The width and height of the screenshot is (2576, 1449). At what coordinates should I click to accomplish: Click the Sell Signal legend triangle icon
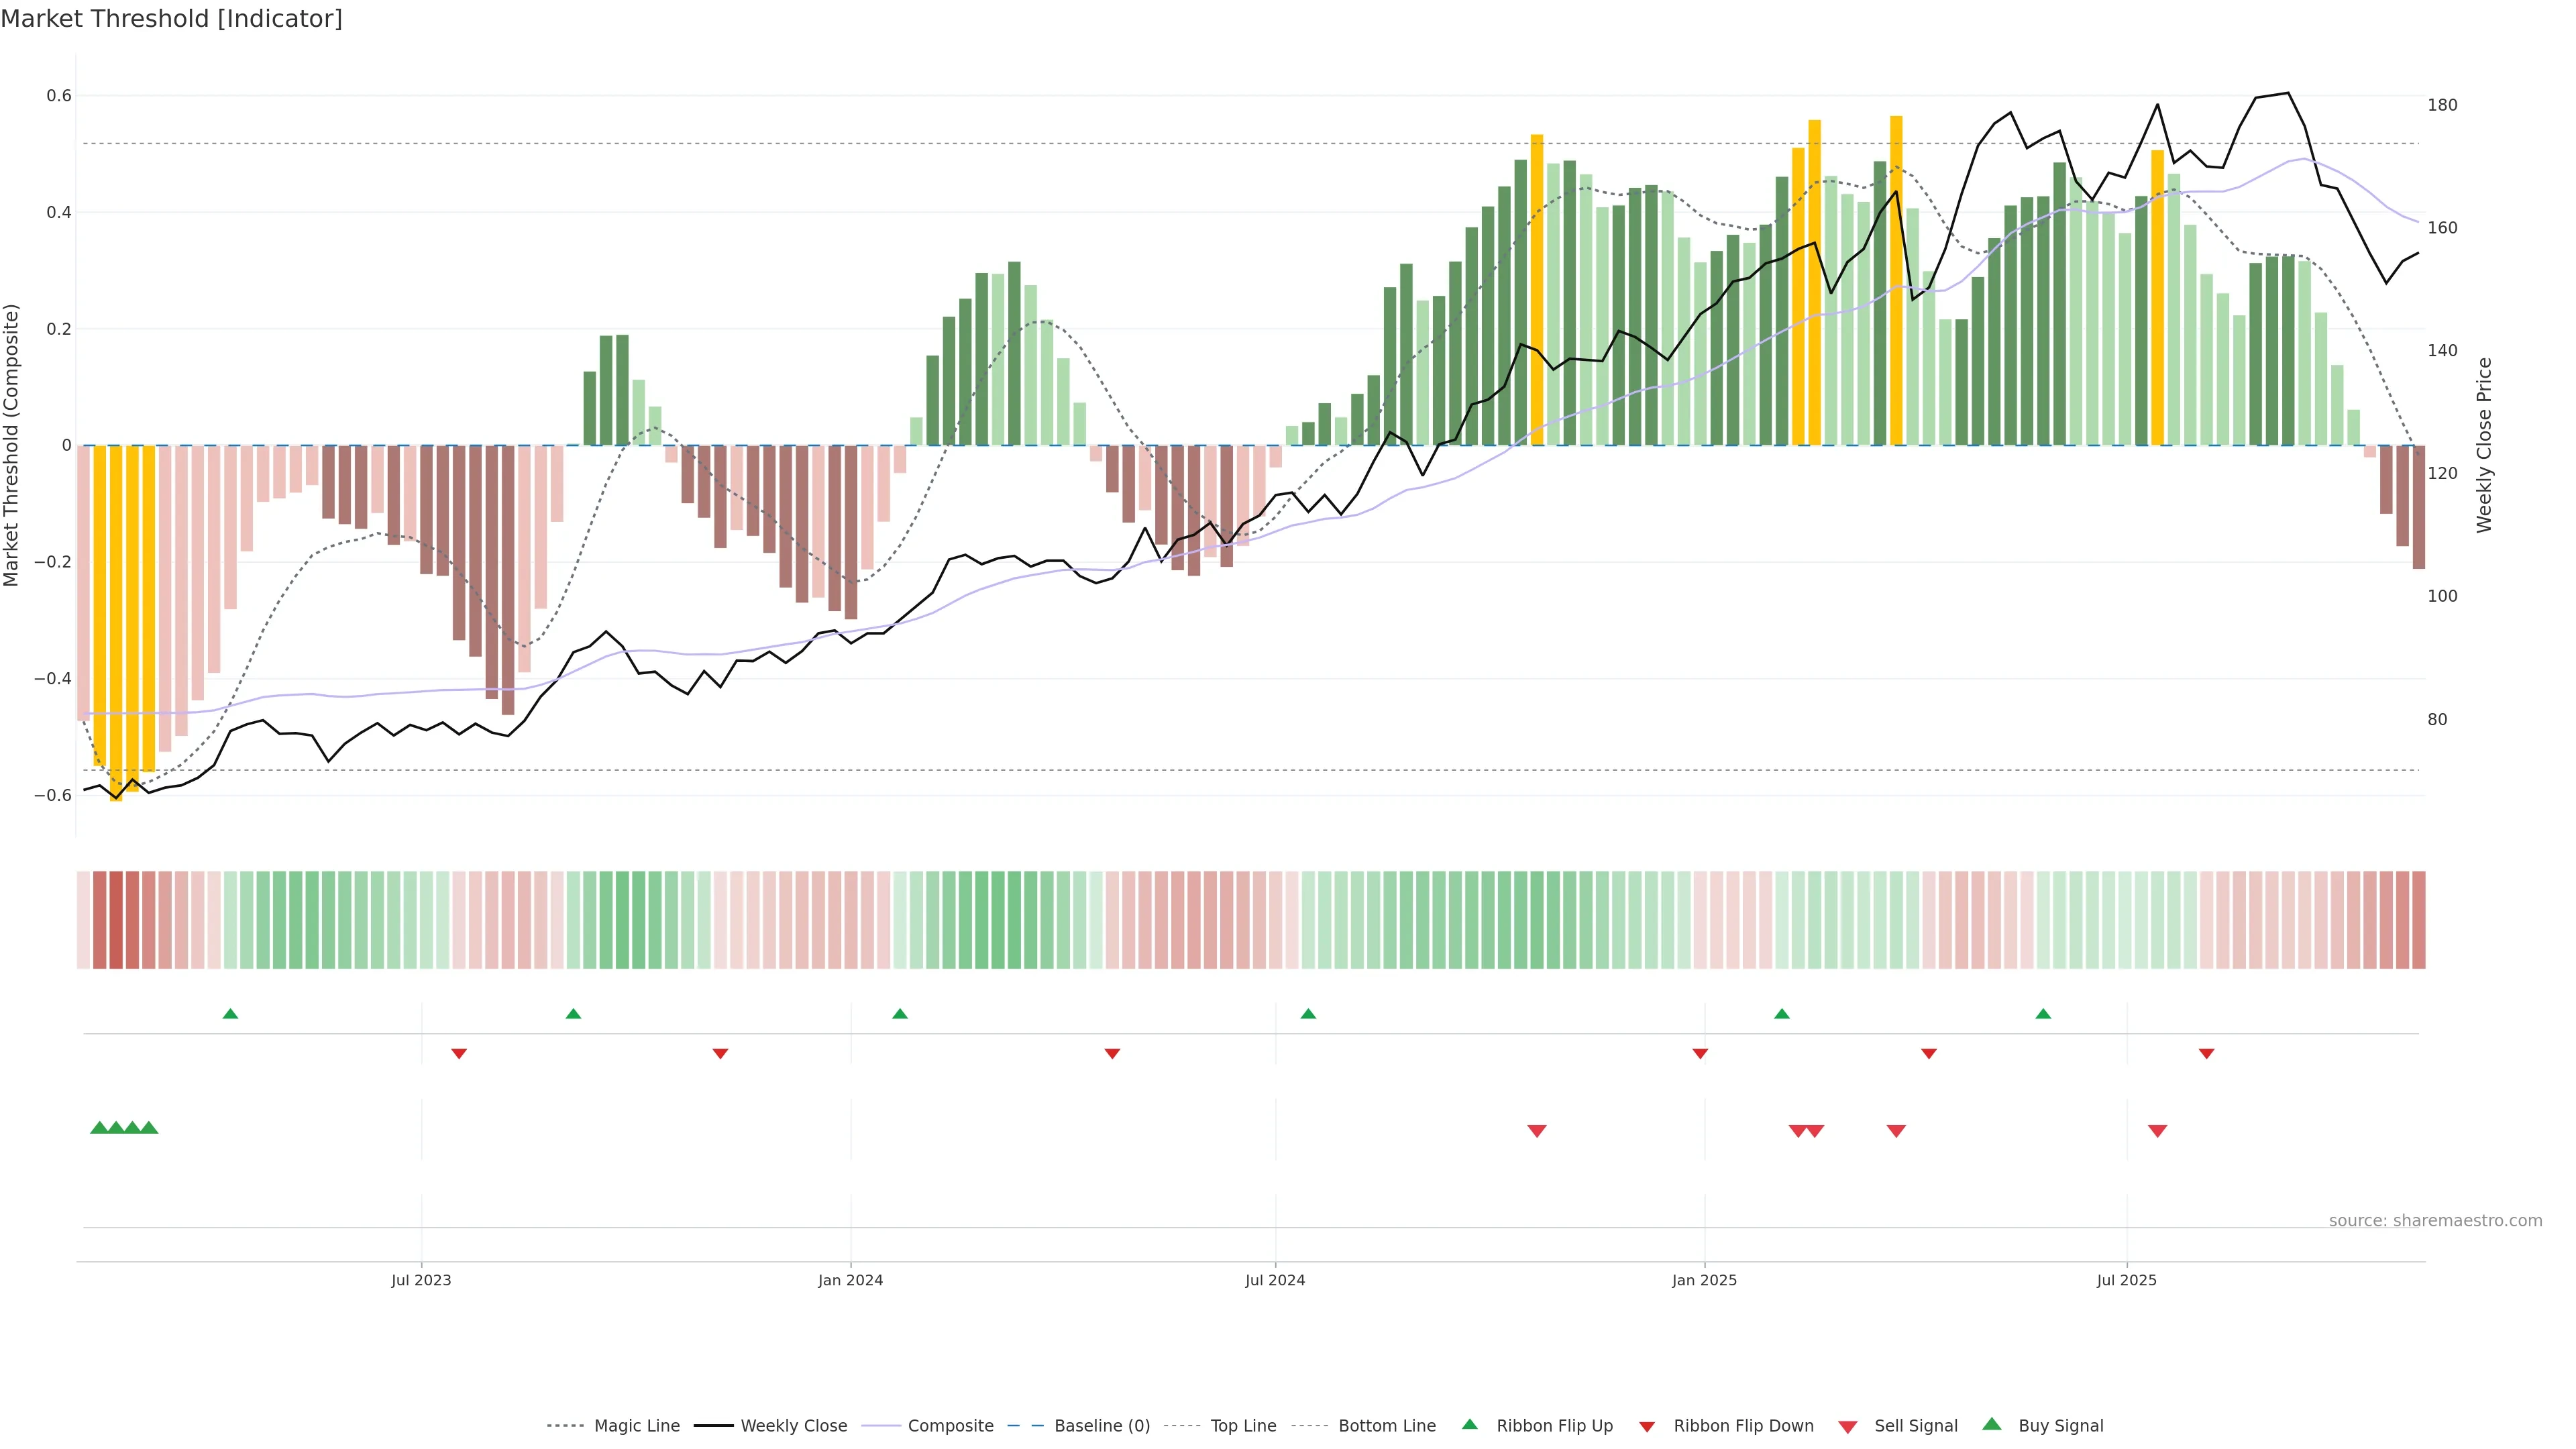point(1847,1426)
